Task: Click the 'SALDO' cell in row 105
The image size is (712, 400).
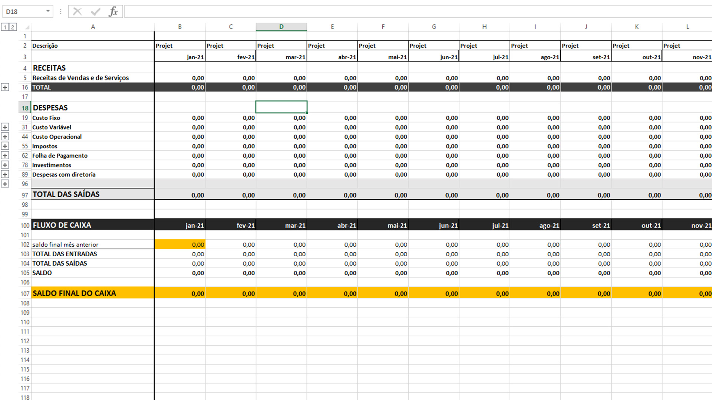Action: [93, 273]
